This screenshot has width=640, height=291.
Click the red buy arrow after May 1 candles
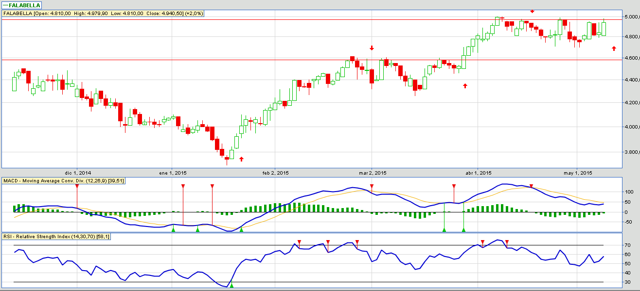click(x=614, y=48)
